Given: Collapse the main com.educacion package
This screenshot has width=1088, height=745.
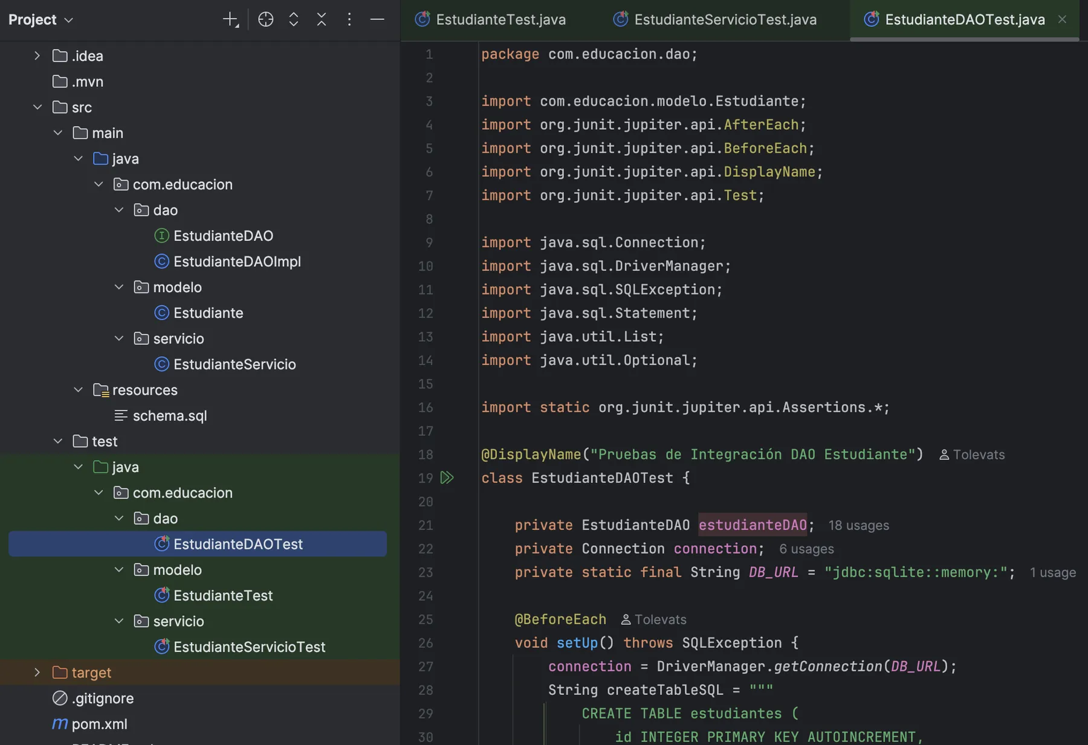Looking at the screenshot, I should [x=99, y=184].
